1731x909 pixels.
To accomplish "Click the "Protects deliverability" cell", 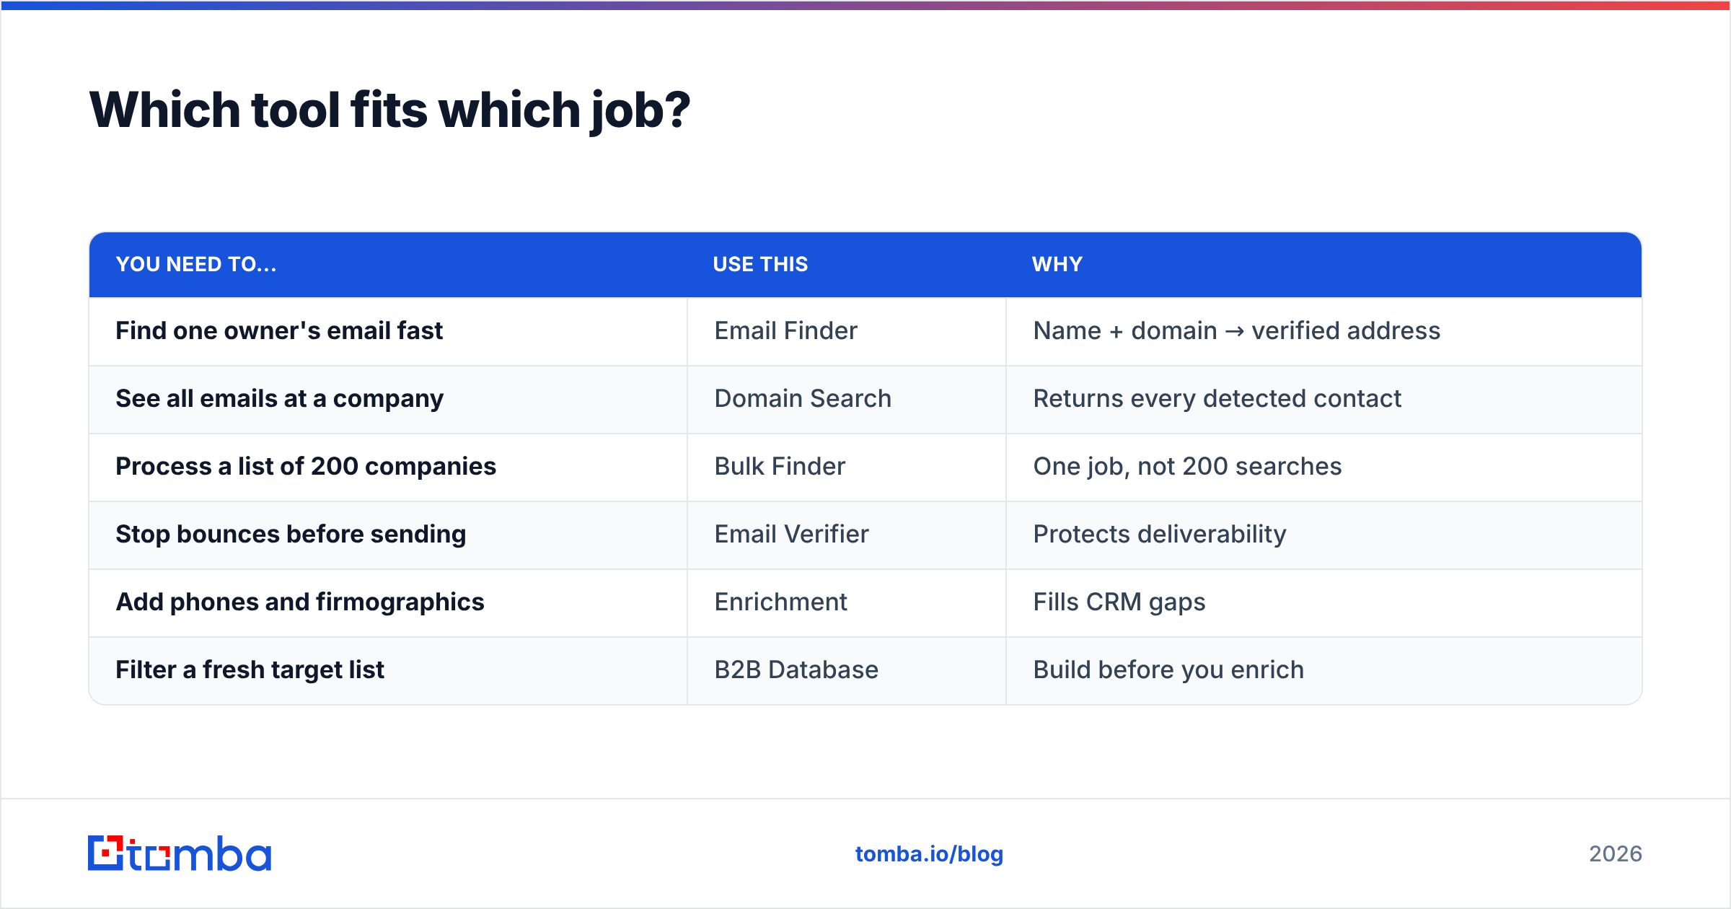I will click(x=1324, y=535).
